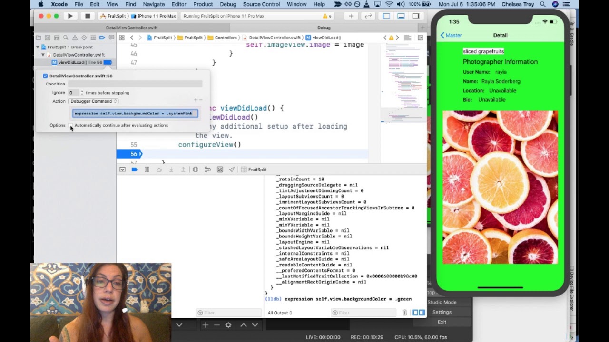The height and width of the screenshot is (342, 609).
Task: Open the FruitSplit scheme selector
Action: coord(113,16)
